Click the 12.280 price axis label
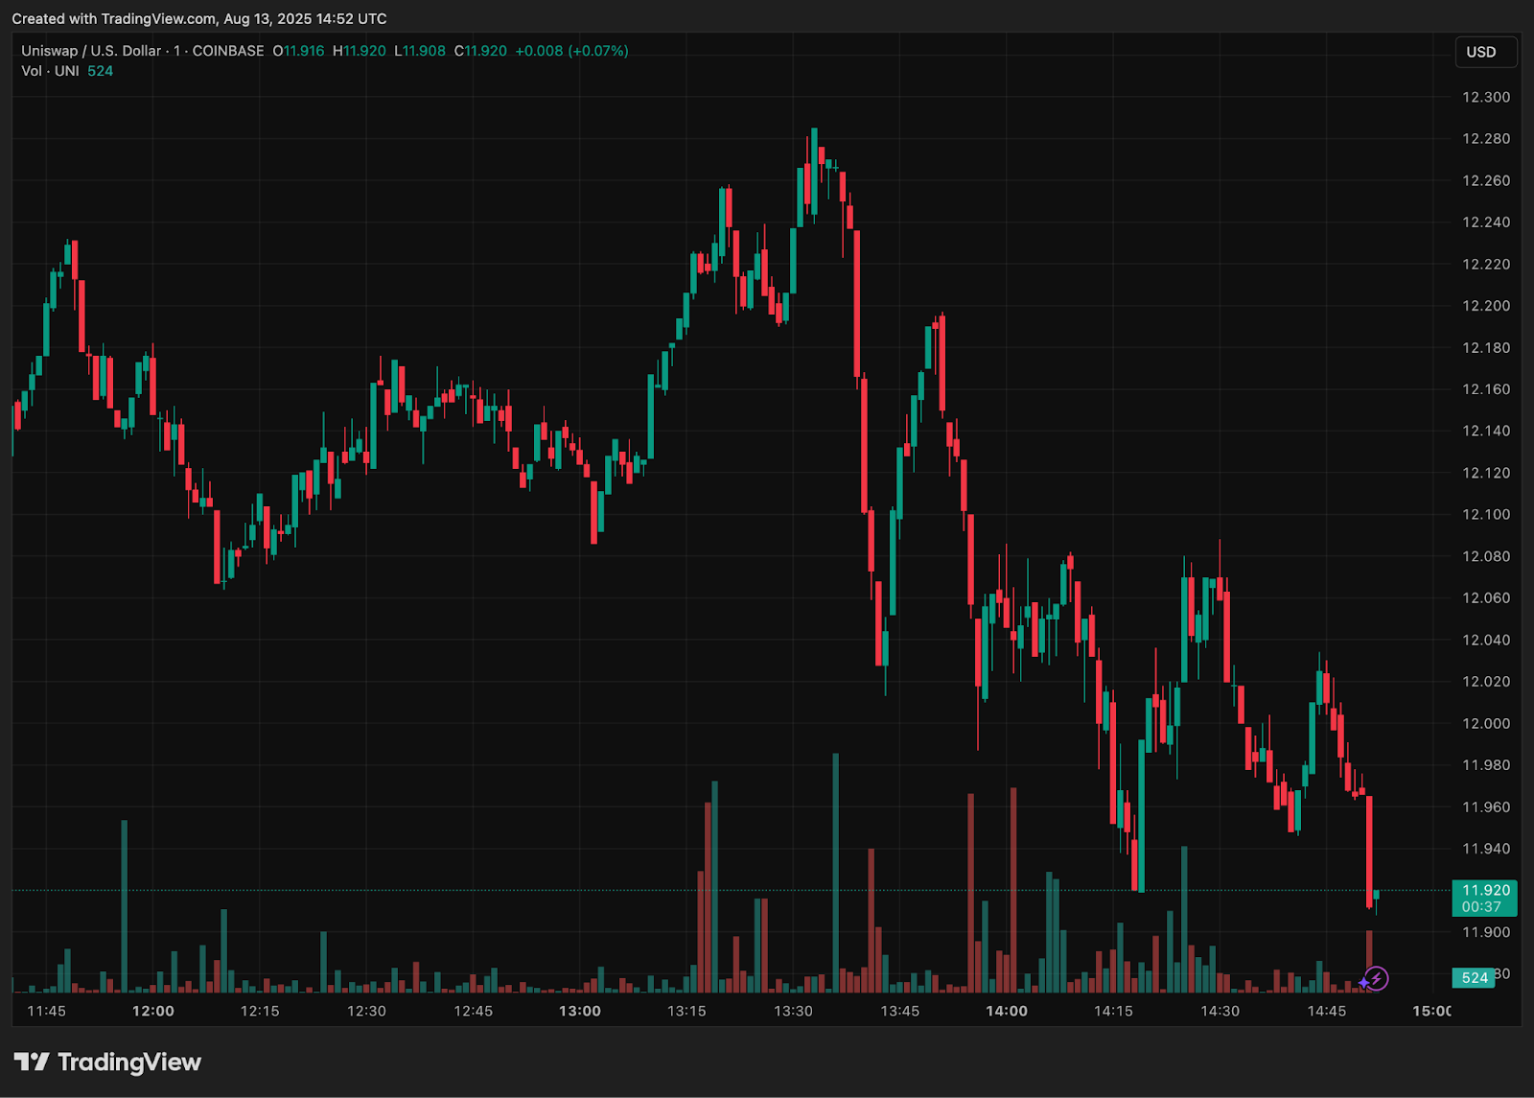This screenshot has height=1098, width=1534. (1486, 139)
